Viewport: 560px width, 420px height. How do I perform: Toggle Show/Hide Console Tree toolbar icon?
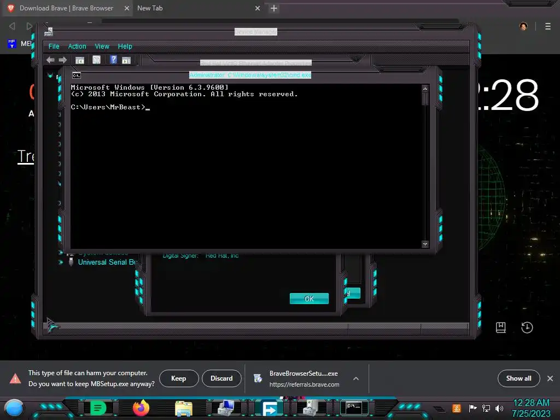tap(80, 60)
